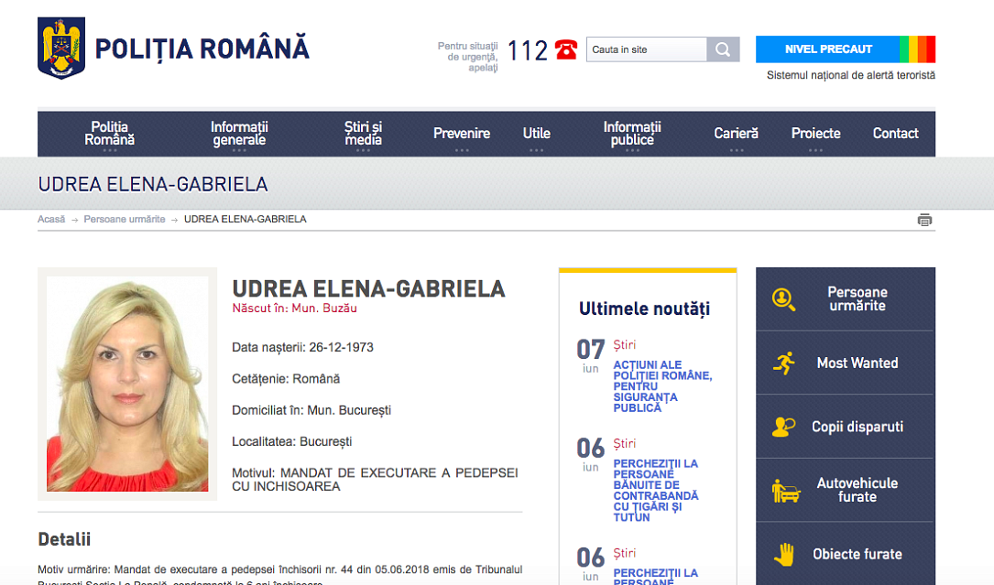Click the 'Domiciliat în: Mun. București' text
The height and width of the screenshot is (585, 994).
tap(311, 410)
